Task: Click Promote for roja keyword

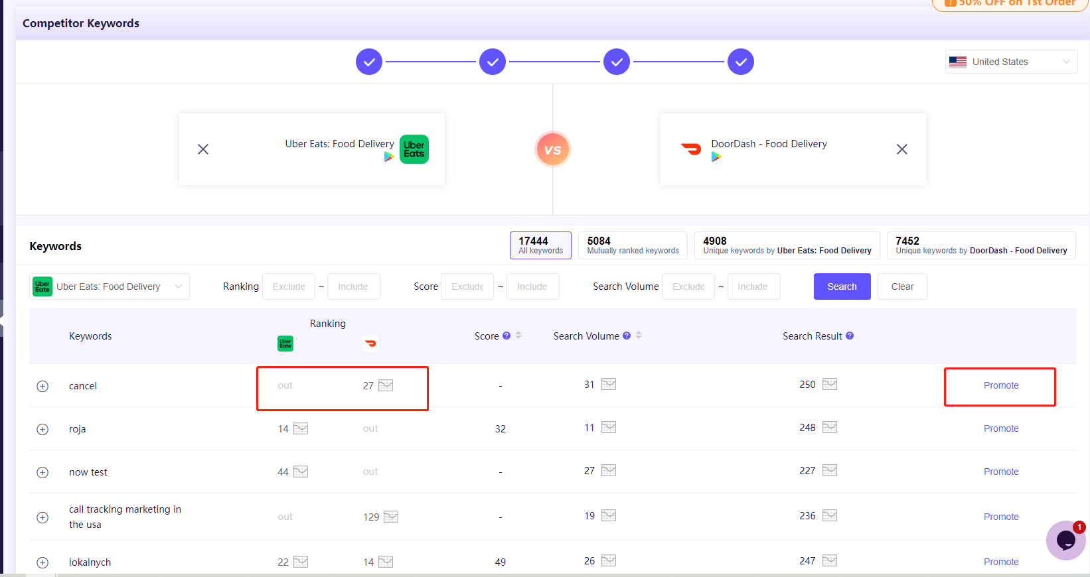Action: tap(1001, 428)
